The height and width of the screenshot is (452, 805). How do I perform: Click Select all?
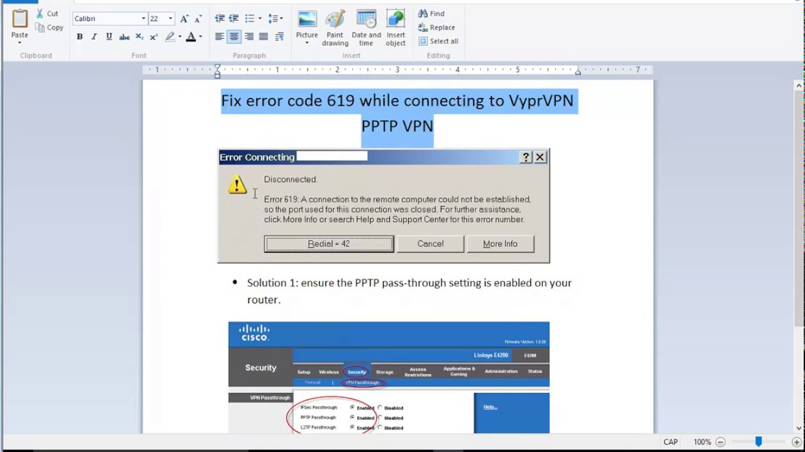click(438, 41)
